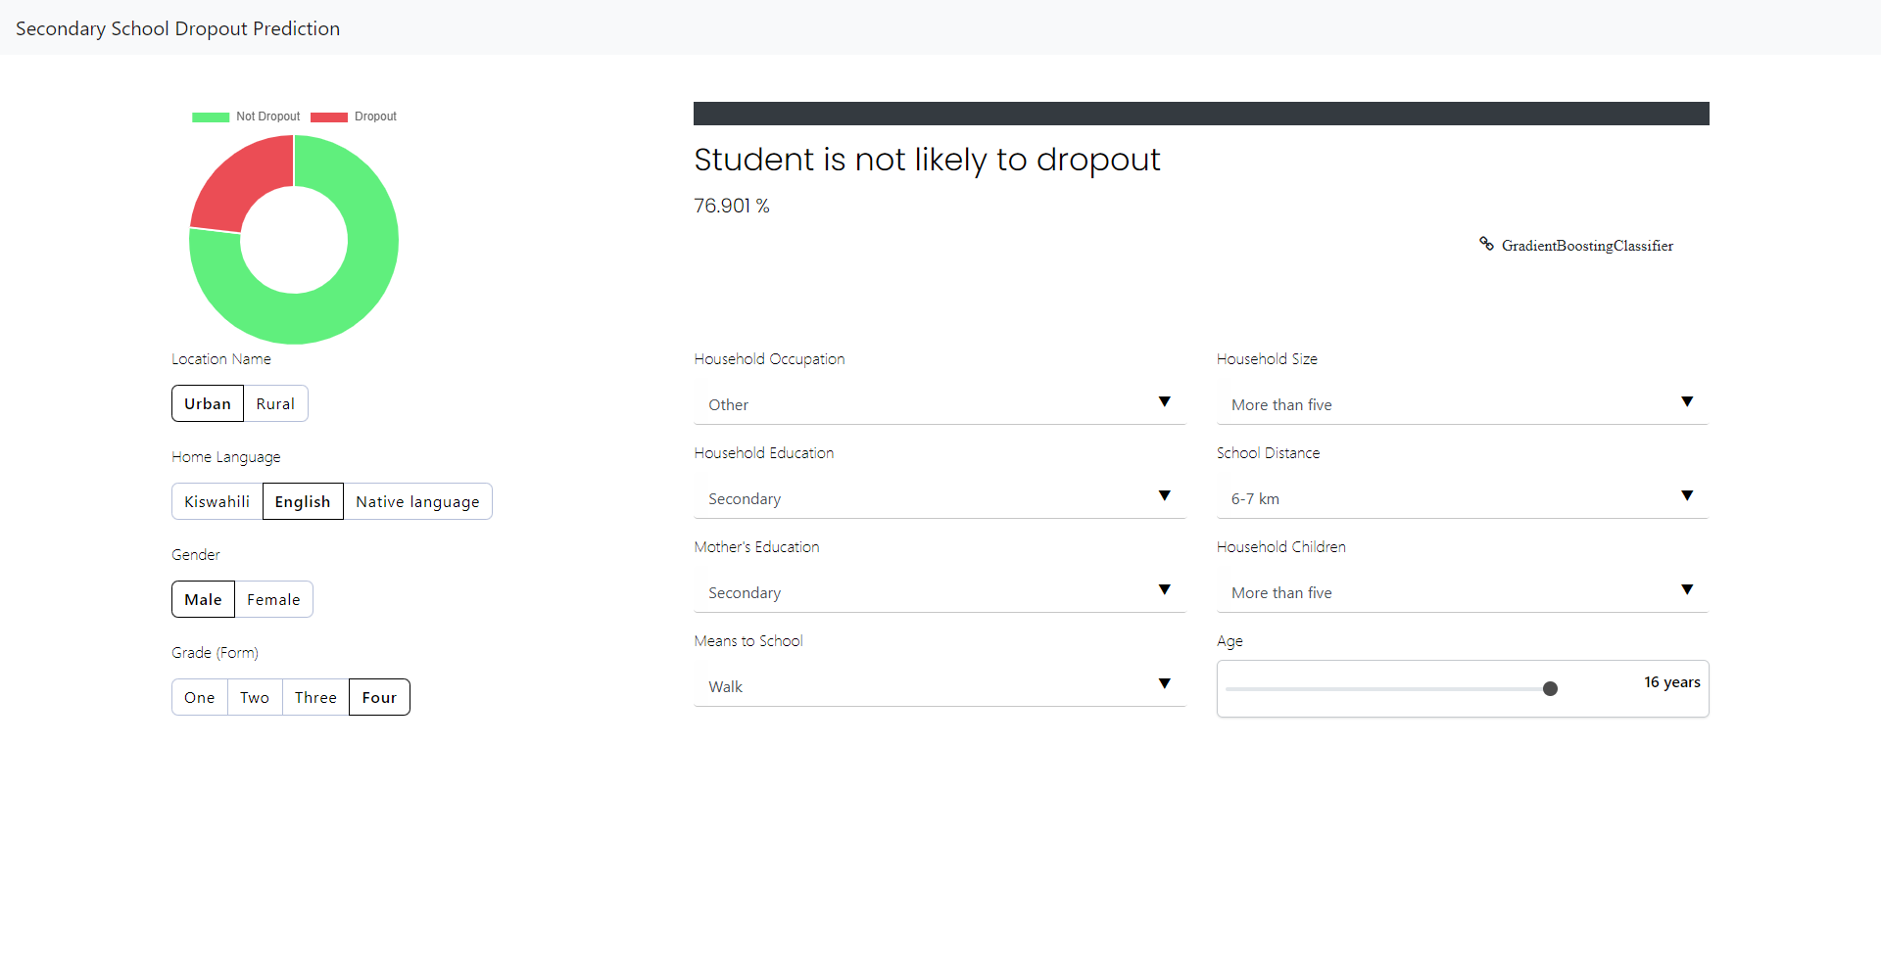Pick Form One grade button
Viewport: 1881px width, 978px height.
pos(200,697)
